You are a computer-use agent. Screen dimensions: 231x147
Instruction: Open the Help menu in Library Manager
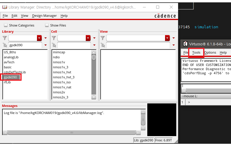point(64,16)
